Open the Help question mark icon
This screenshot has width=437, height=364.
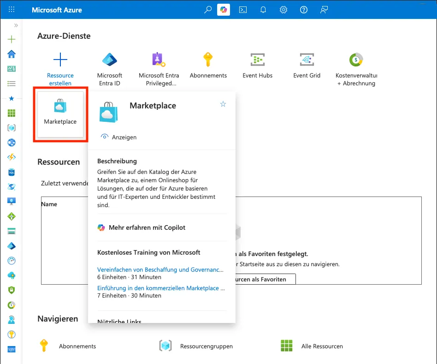pyautogui.click(x=304, y=10)
